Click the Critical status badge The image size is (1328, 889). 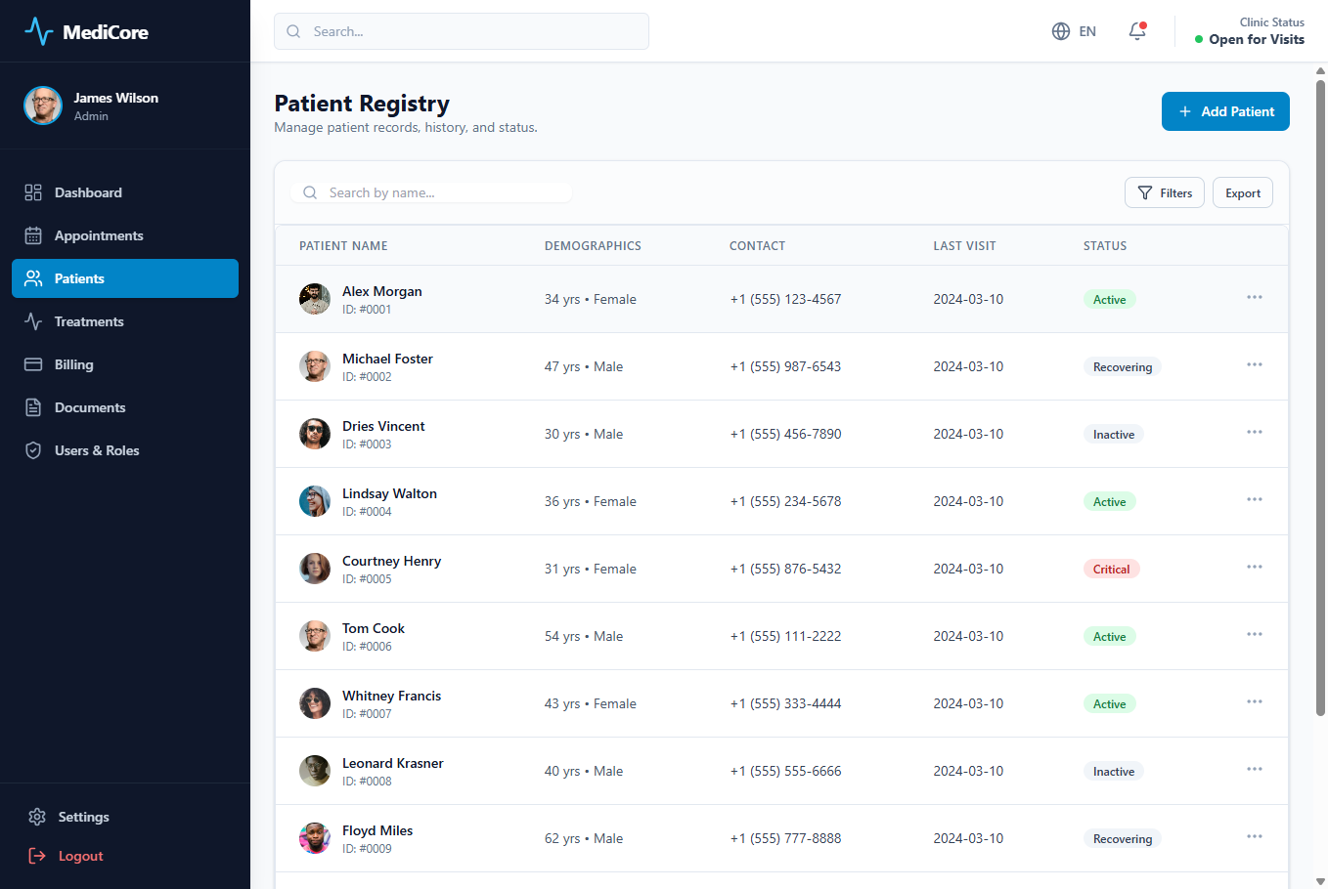[1111, 569]
